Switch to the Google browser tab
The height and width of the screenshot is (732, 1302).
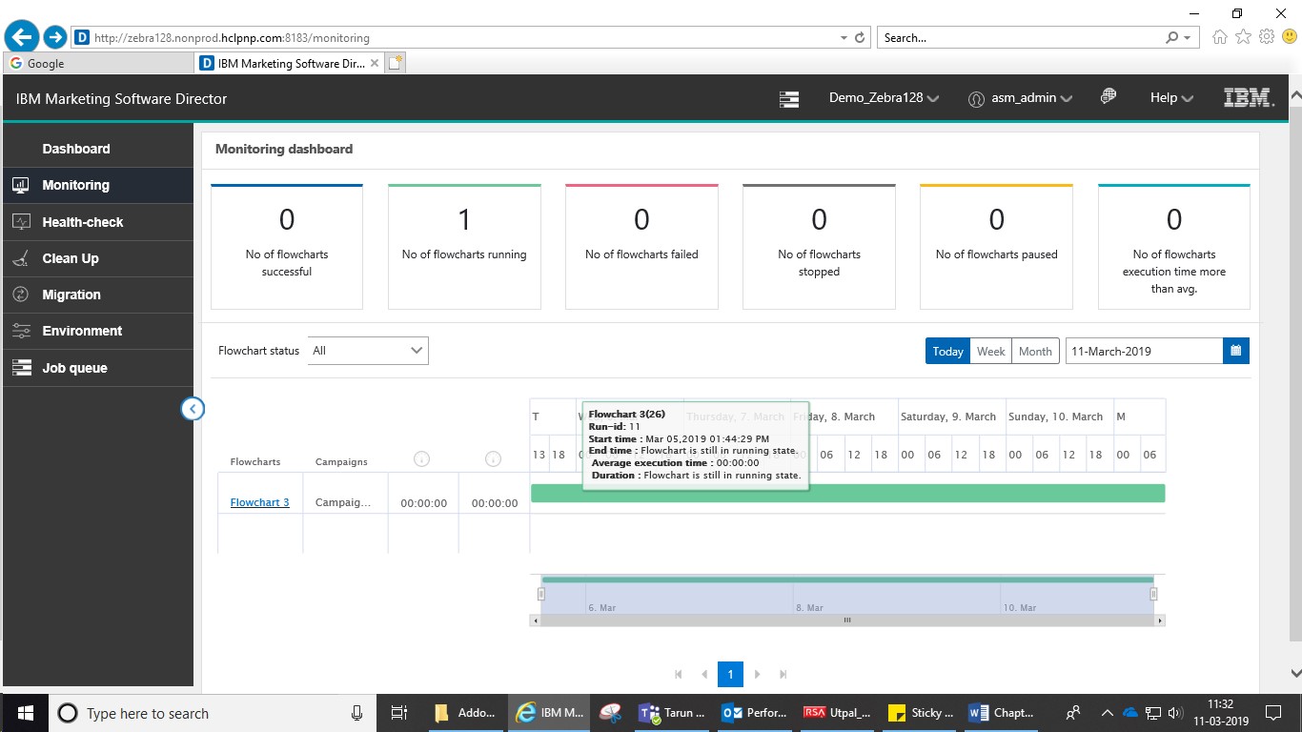[97, 63]
